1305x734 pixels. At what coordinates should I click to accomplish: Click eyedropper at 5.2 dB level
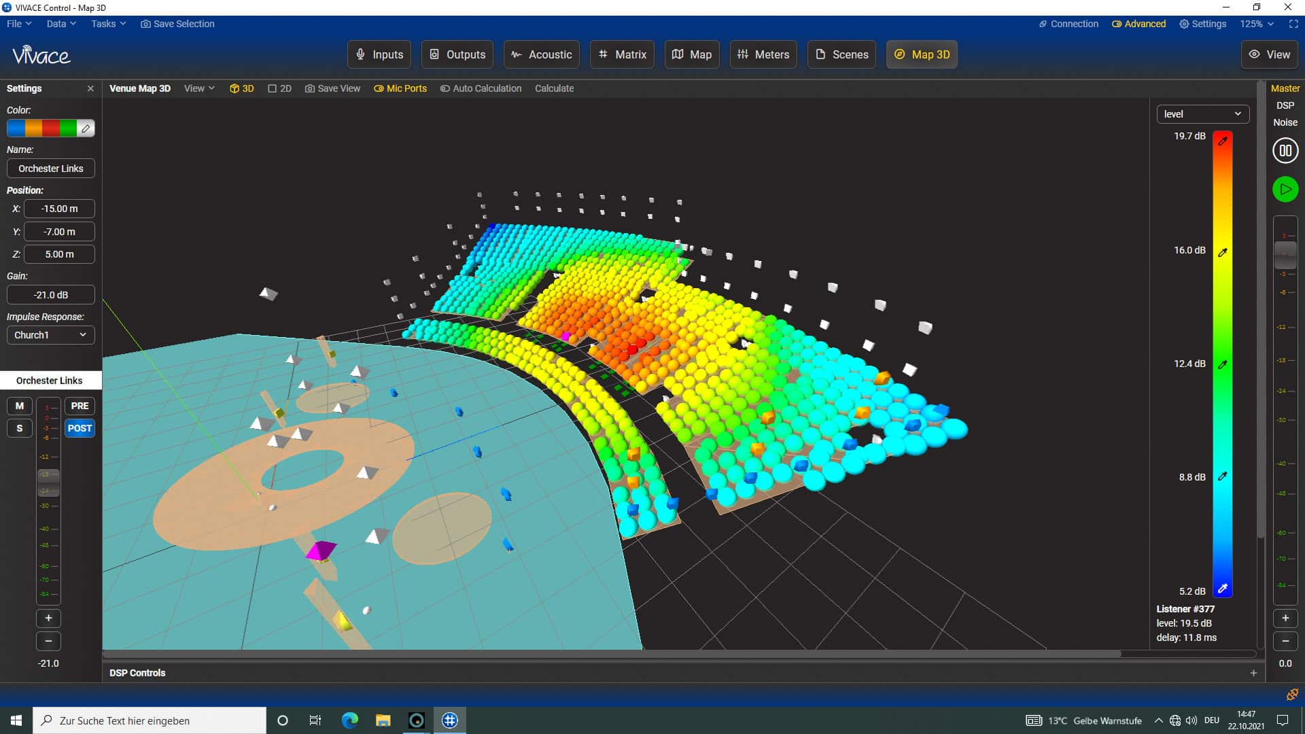[1223, 589]
